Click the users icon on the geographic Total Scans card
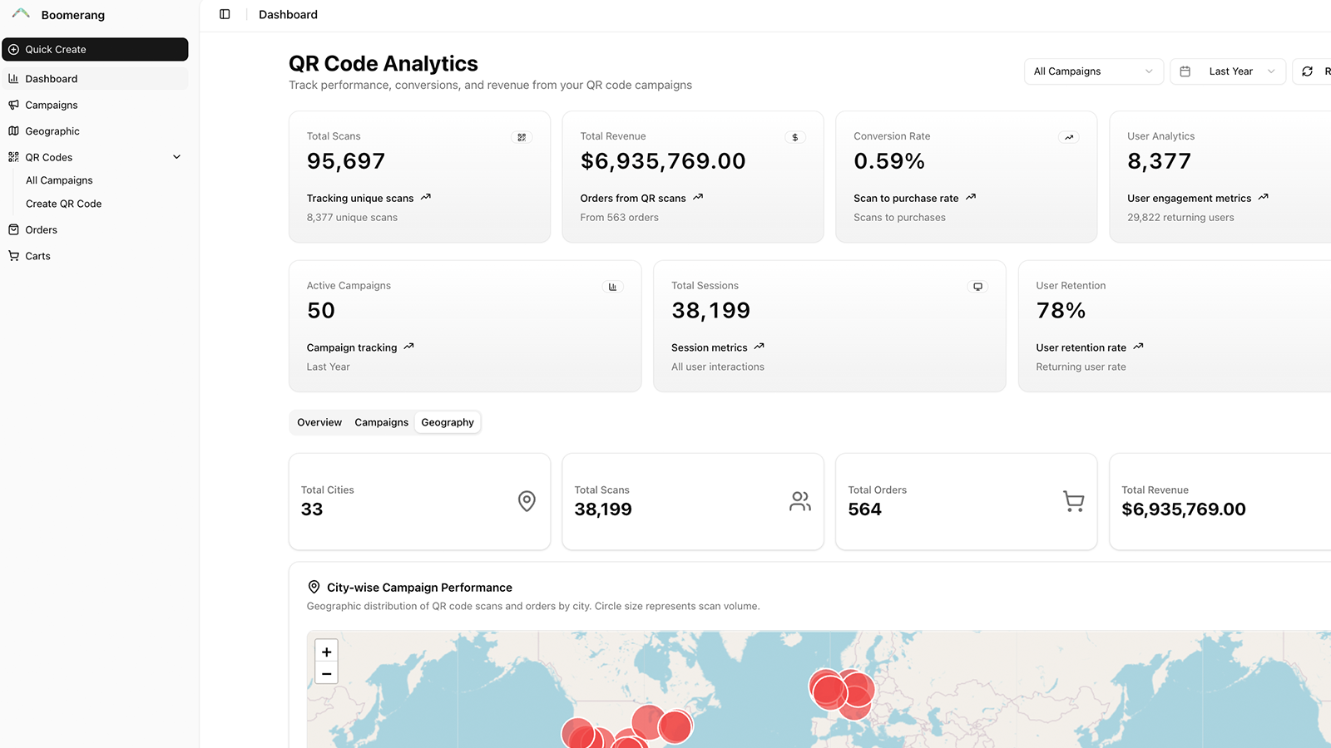 tap(799, 501)
